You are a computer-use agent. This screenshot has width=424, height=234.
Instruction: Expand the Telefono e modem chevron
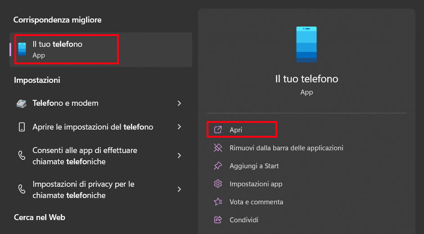click(x=179, y=103)
